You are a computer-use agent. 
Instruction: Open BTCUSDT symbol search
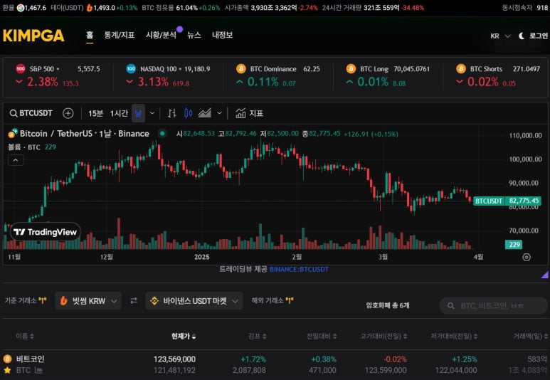point(31,113)
